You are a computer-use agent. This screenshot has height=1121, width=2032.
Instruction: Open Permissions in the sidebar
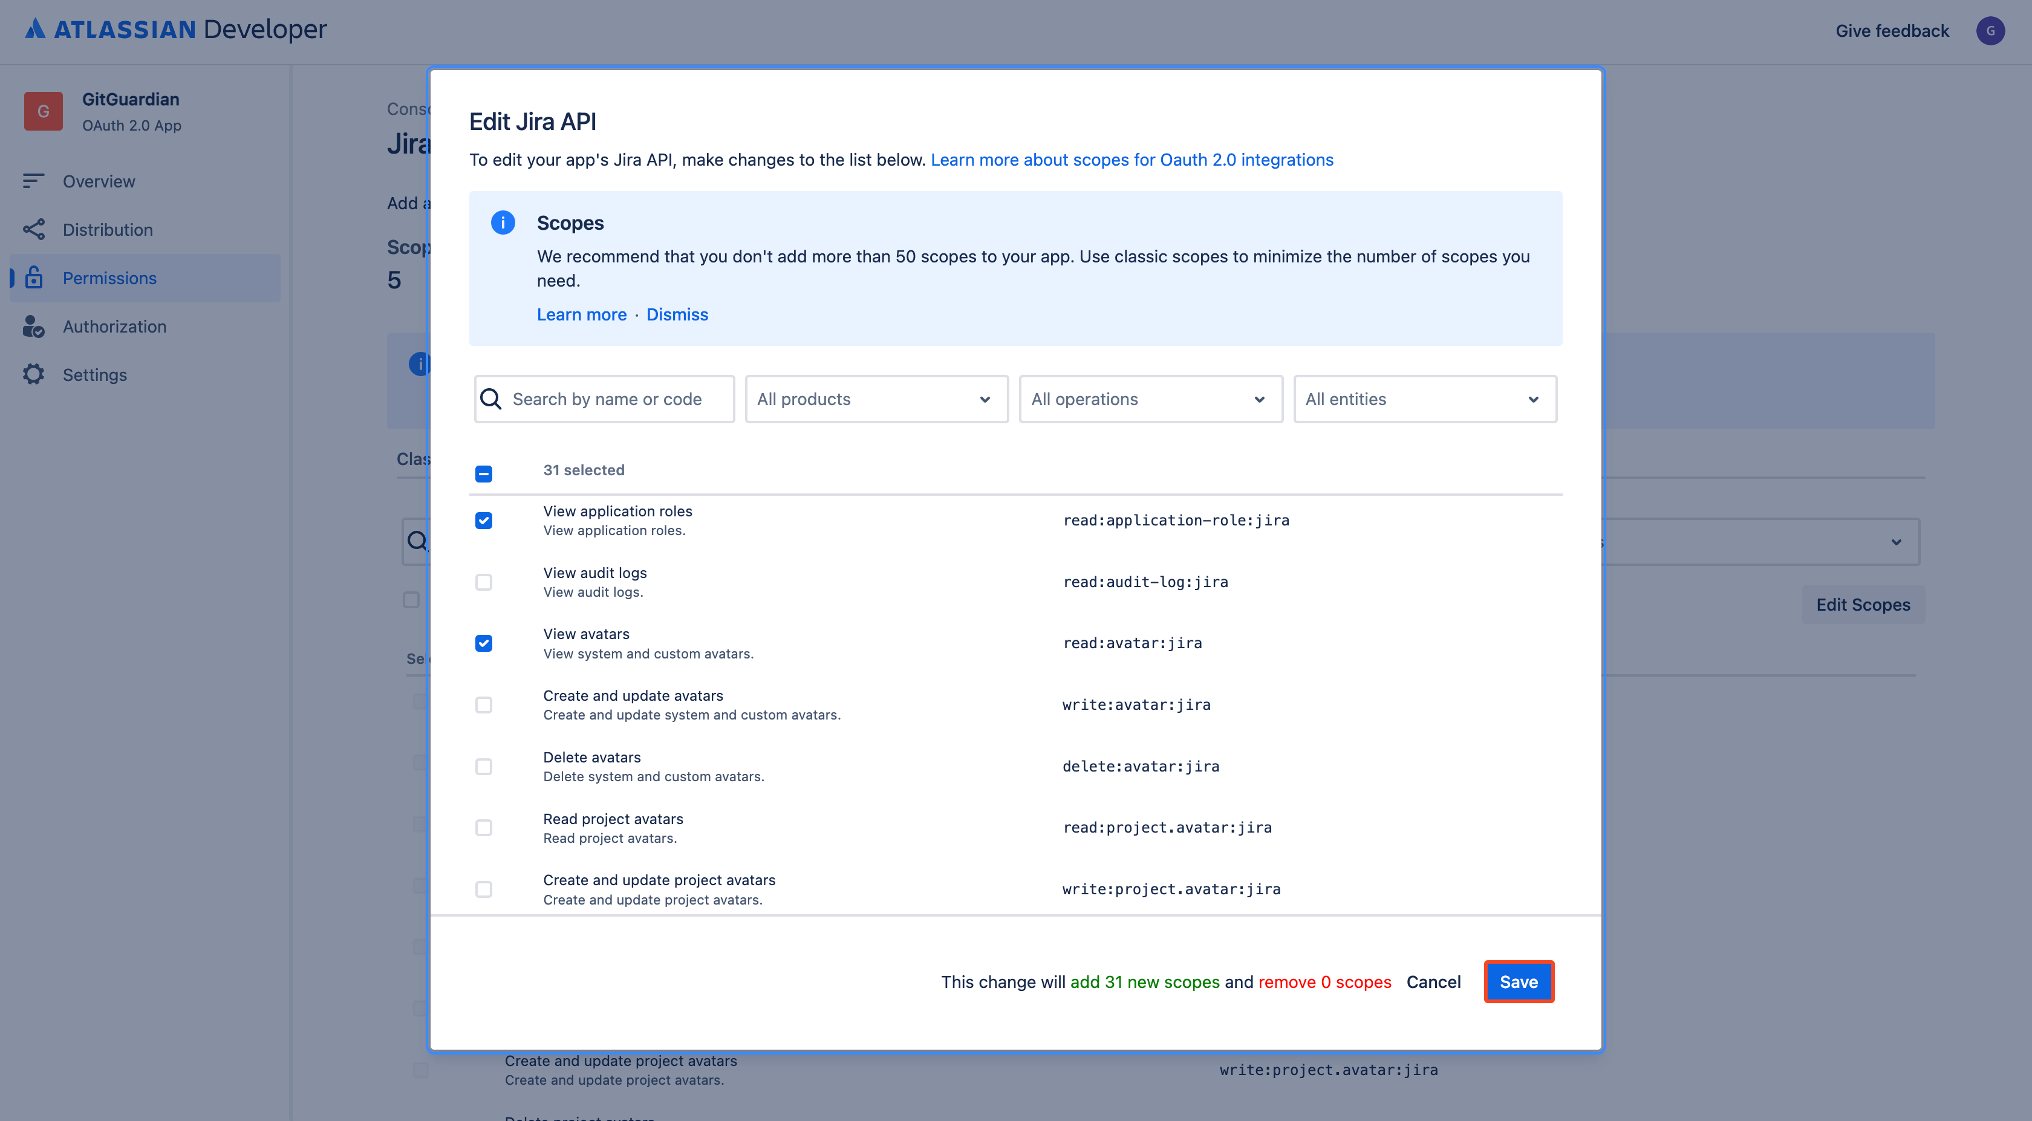coord(145,278)
